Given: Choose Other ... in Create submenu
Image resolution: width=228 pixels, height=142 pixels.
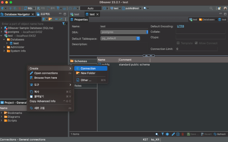Looking at the screenshot, I should [91, 80].
